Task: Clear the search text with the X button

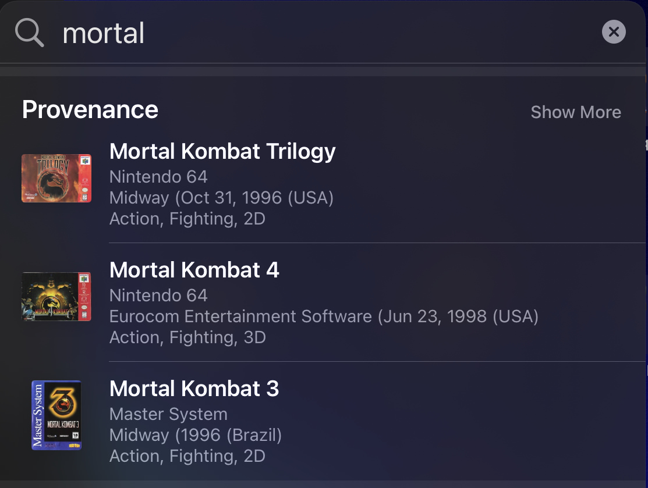Action: click(x=614, y=32)
